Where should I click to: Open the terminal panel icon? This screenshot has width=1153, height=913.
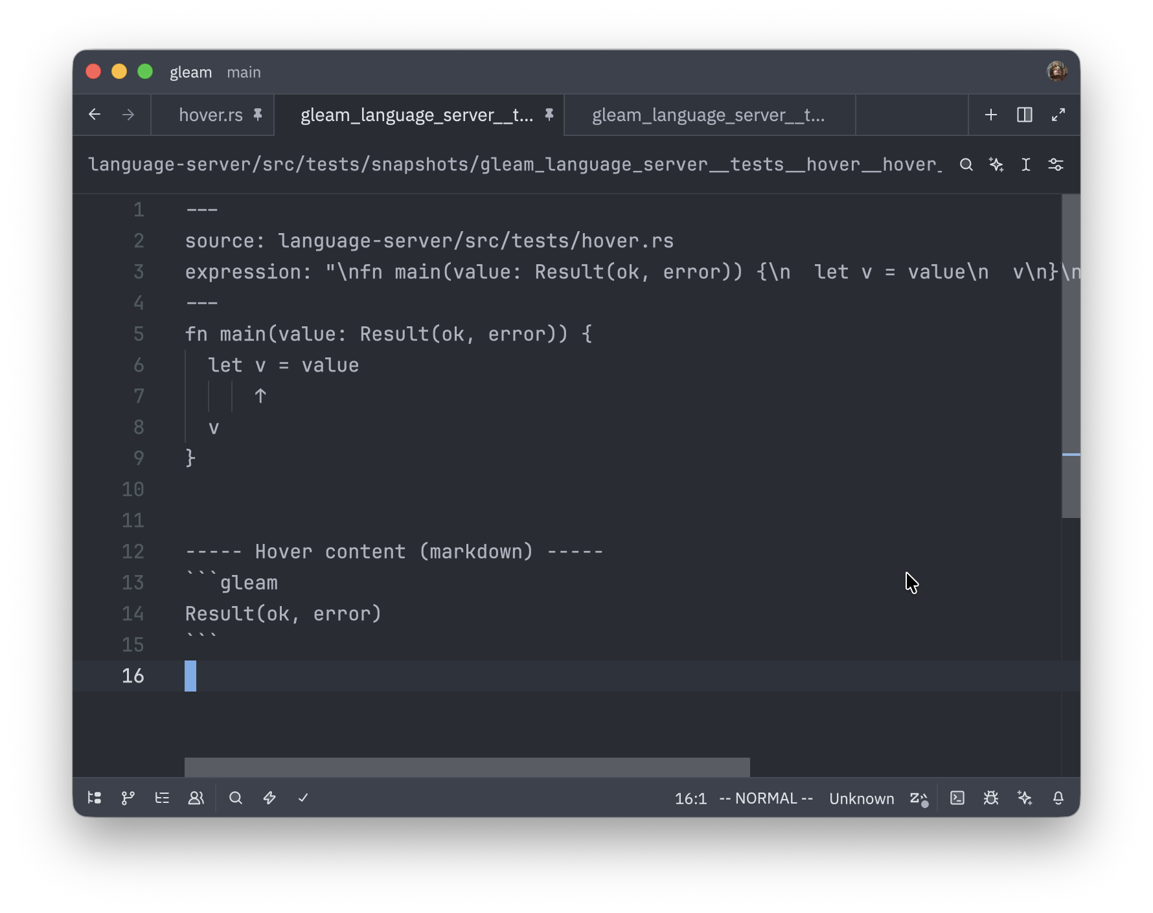[x=957, y=798]
